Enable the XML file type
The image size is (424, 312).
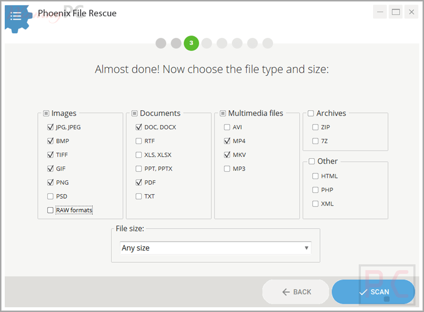tap(315, 204)
